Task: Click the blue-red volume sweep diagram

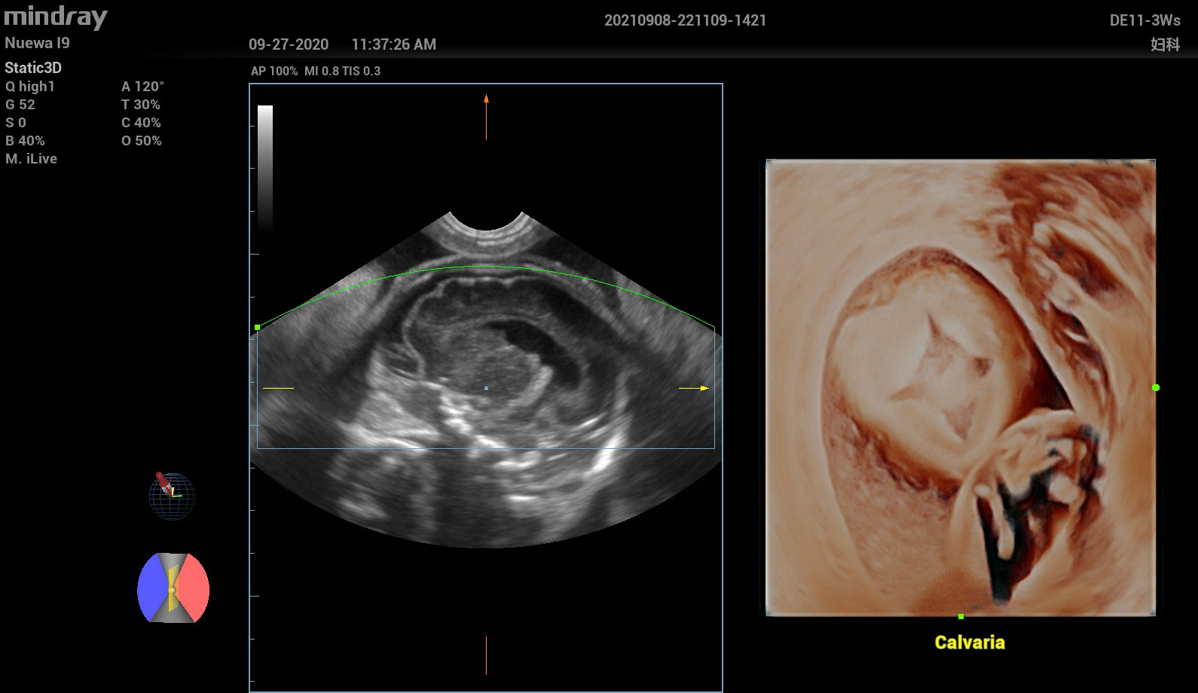Action: (173, 588)
